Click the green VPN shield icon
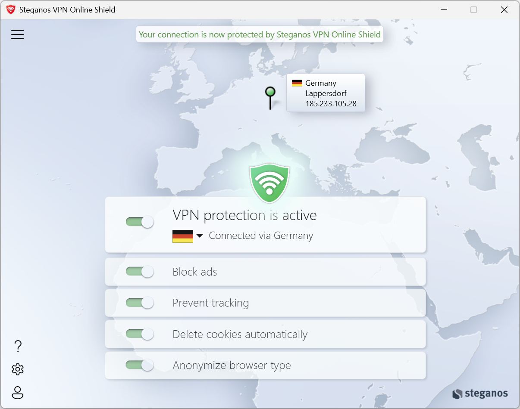The width and height of the screenshot is (520, 409). [x=269, y=183]
